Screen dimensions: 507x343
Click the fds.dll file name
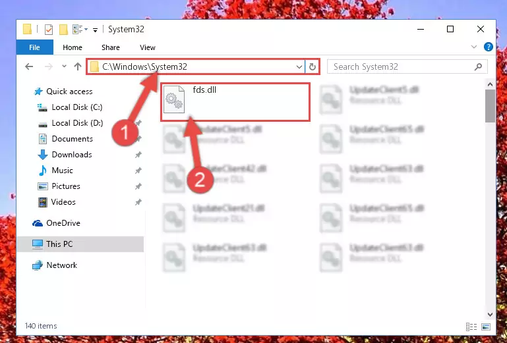pyautogui.click(x=204, y=90)
